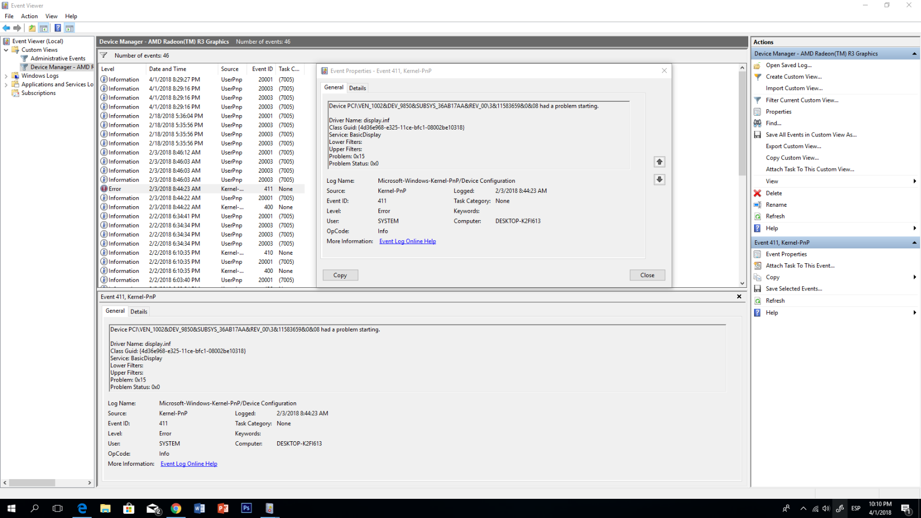Screen dimensions: 921x518
Task: Sort by Level column header
Action: [122, 69]
